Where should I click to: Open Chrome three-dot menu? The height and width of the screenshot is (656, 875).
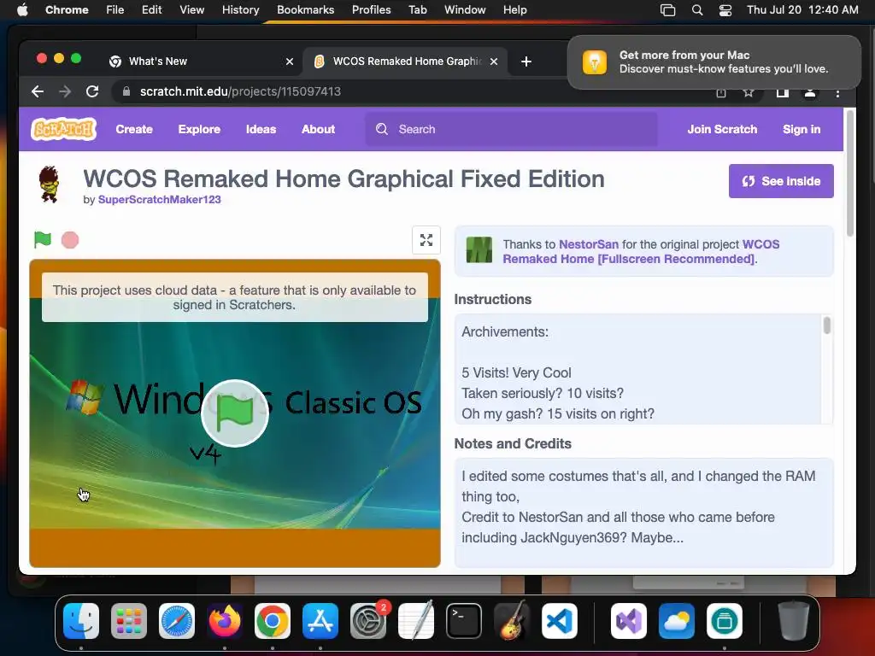837,92
